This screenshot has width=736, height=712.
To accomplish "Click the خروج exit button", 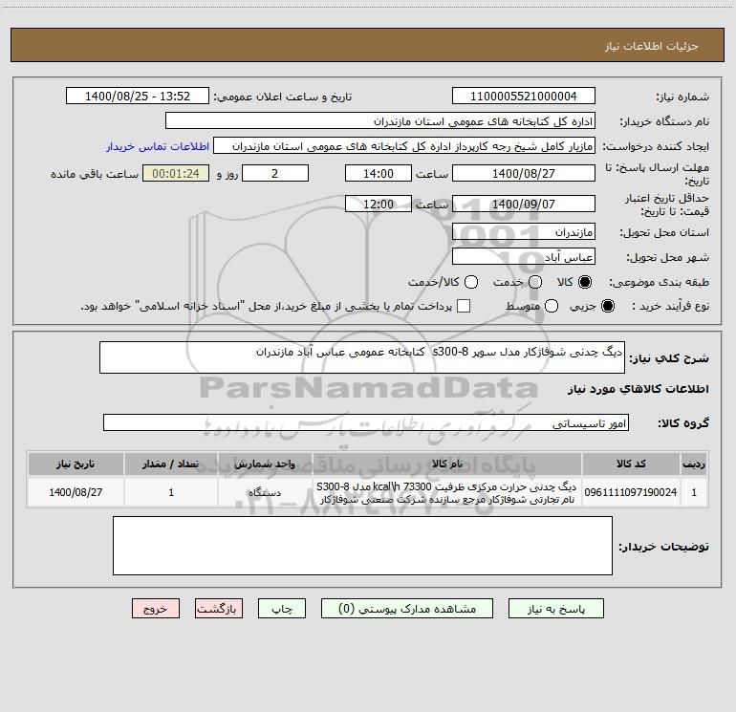I will 156,609.
